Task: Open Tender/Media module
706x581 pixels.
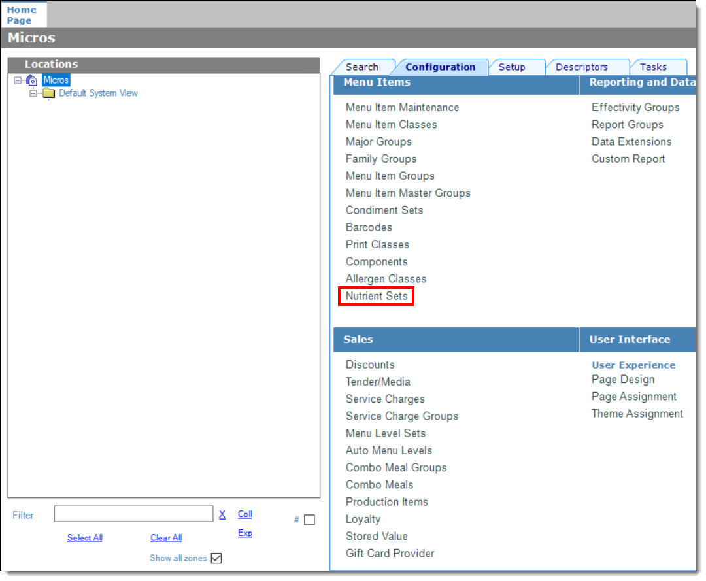Action: pos(378,382)
